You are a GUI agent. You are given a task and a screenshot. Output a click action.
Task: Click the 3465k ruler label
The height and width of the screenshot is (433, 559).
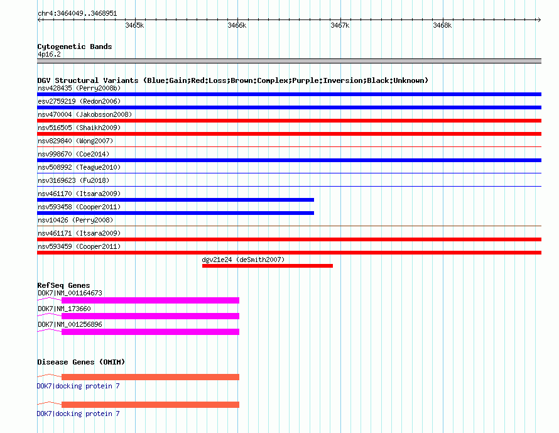pyautogui.click(x=134, y=25)
